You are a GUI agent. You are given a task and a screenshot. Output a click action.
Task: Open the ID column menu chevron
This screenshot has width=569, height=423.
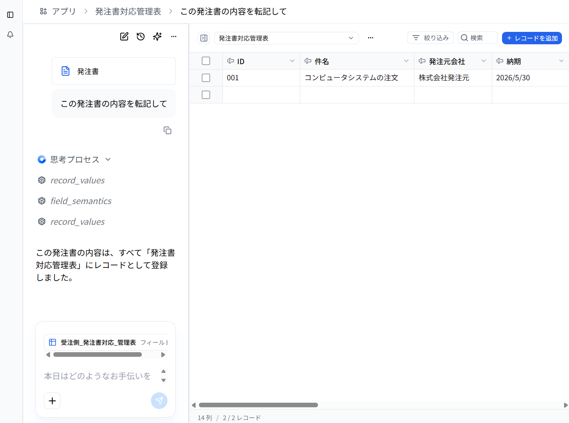pyautogui.click(x=292, y=61)
